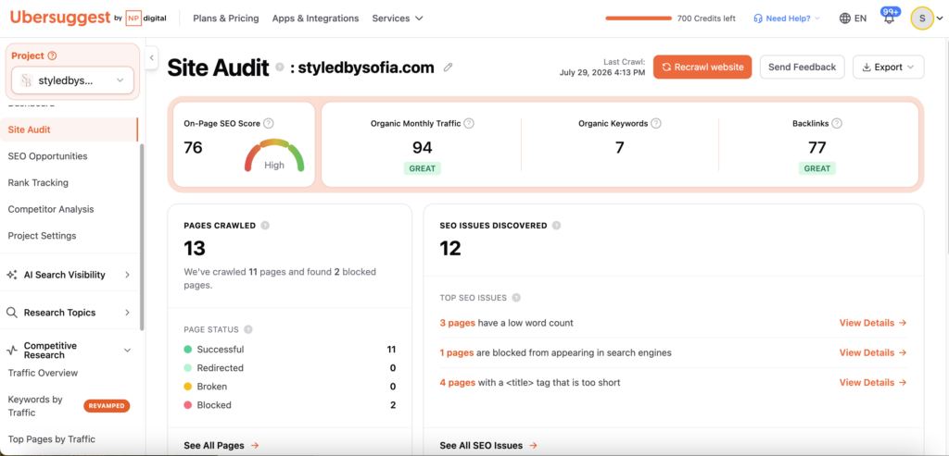Click the NP digital logo

[x=146, y=18]
